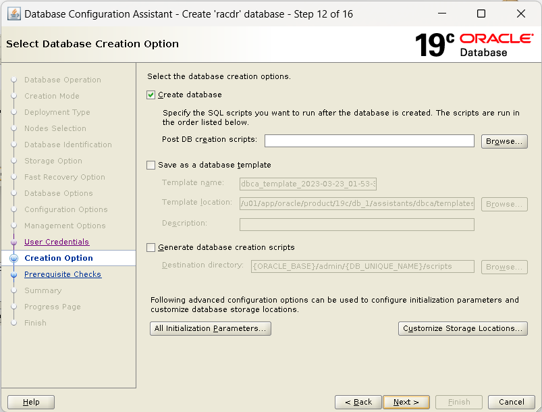Click the Post DB creation scripts field
542x412 pixels.
[x=369, y=140]
